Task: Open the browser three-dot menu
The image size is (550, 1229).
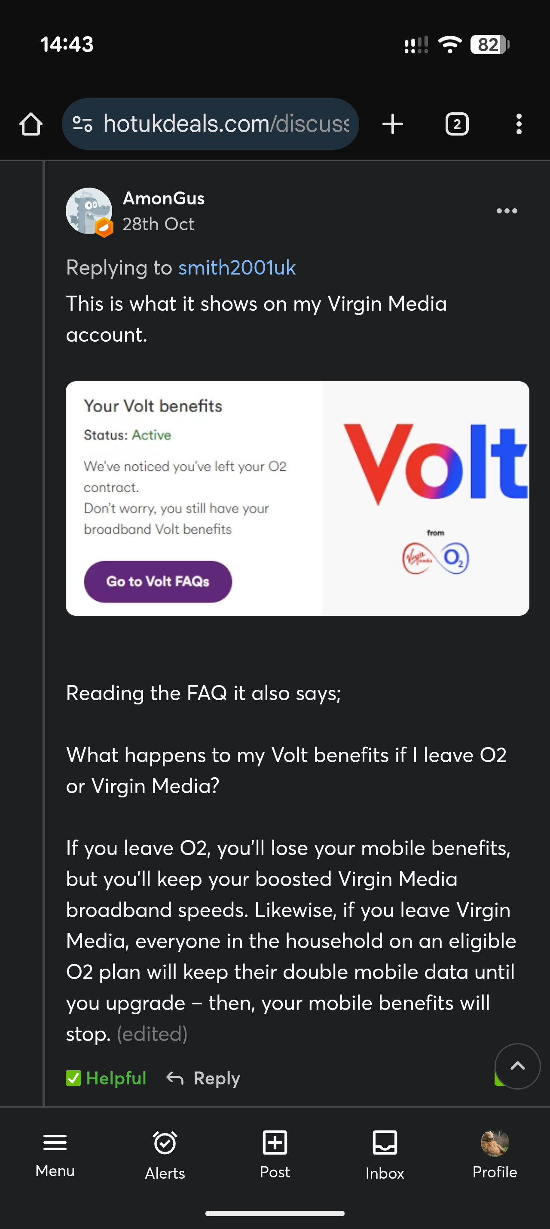Action: click(x=519, y=124)
